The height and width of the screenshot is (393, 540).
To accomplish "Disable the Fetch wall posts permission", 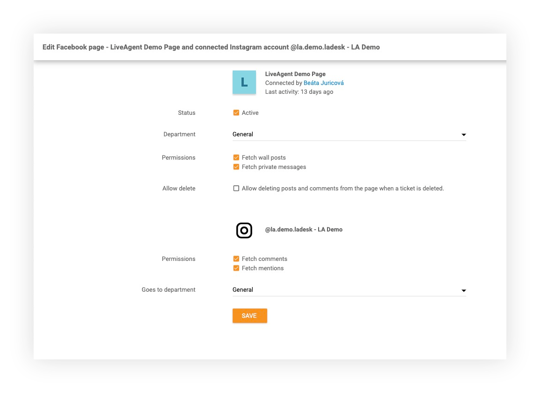I will (x=236, y=157).
